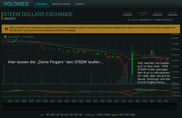Set chart zoom to 6h
The width and height of the screenshot is (182, 118).
pyautogui.click(x=47, y=115)
